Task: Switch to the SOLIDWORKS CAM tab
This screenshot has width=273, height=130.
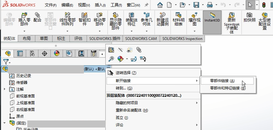Action: tap(141, 38)
